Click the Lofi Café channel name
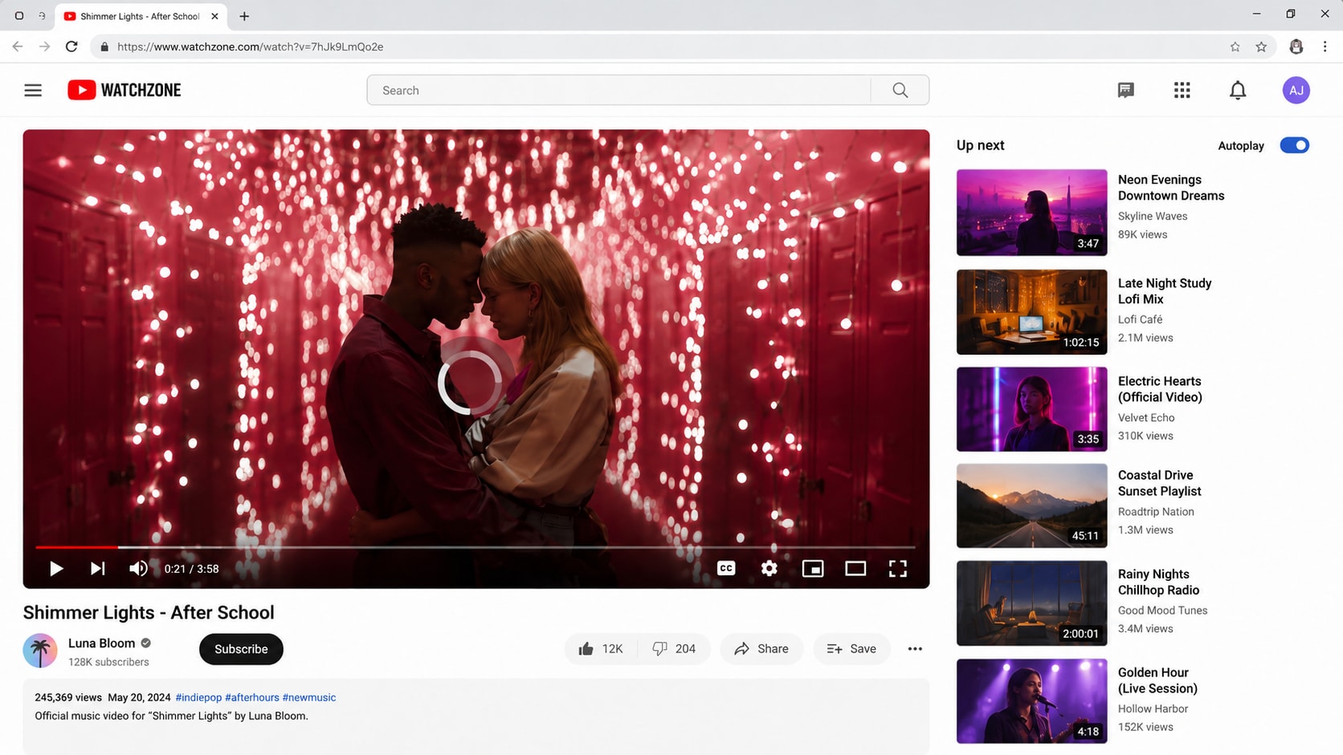The width and height of the screenshot is (1343, 755). 1141,319
